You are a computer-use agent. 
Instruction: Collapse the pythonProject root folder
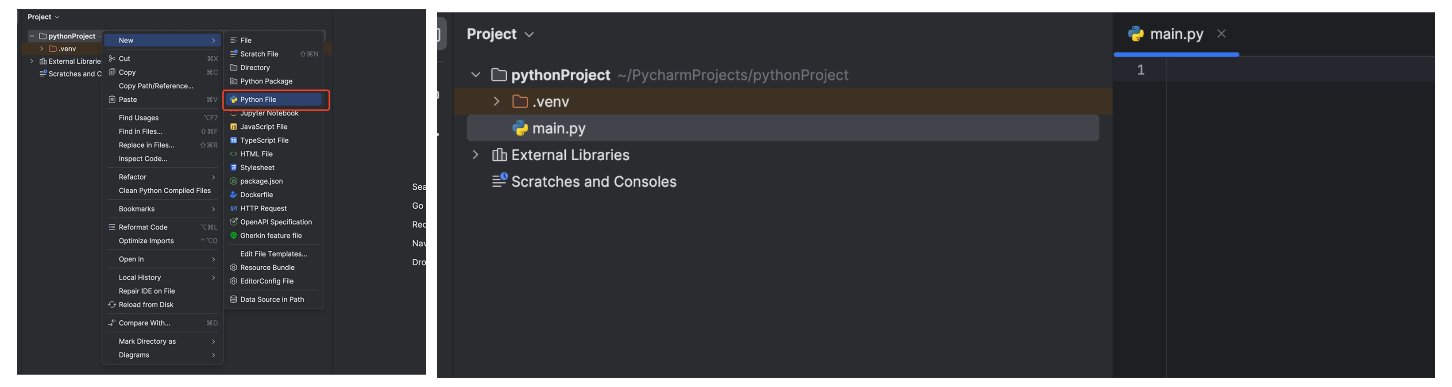pyautogui.click(x=475, y=75)
